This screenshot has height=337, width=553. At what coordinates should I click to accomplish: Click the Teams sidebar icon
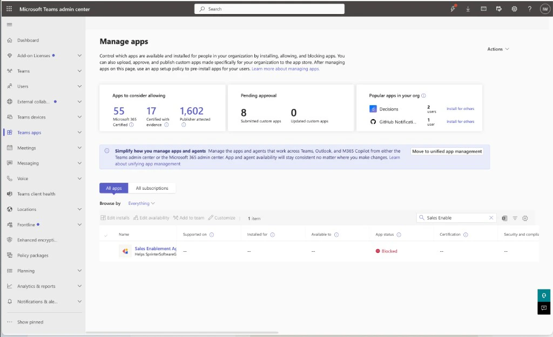point(10,71)
